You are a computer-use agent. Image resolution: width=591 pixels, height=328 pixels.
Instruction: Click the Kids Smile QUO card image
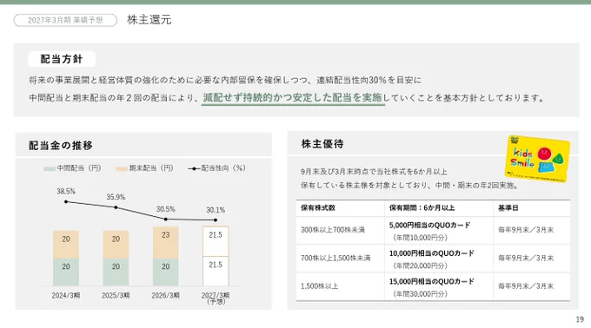537,158
